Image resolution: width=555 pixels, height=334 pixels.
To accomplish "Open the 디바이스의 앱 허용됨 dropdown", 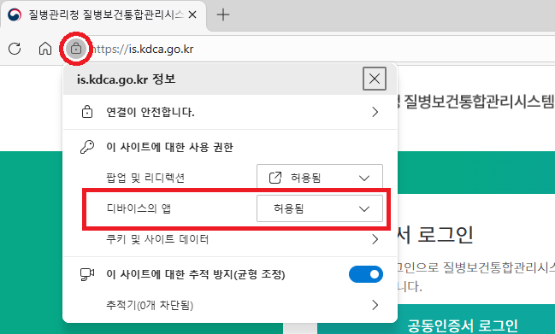I will [320, 208].
